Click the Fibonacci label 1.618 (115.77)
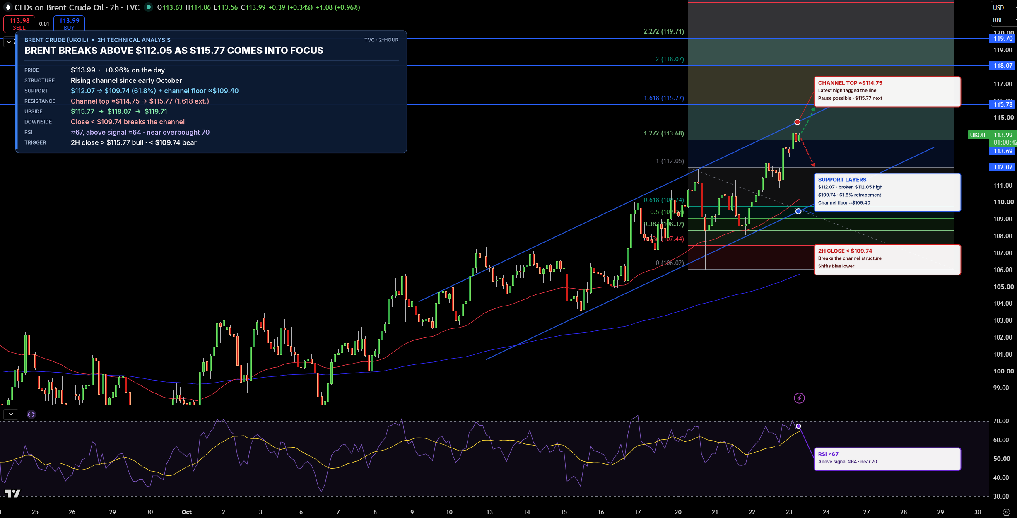 pos(664,98)
